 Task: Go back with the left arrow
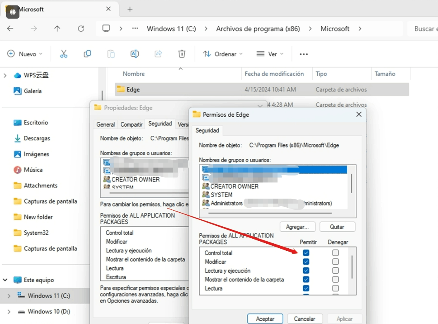[10, 29]
